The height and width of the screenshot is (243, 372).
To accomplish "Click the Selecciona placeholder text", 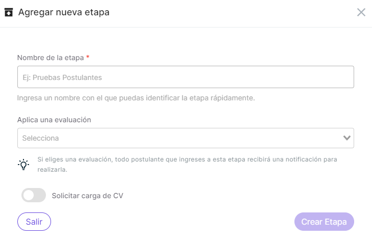I will click(x=41, y=138).
